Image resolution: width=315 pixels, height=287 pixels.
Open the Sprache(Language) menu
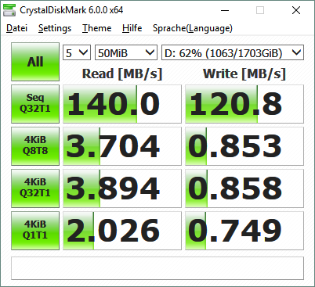[x=193, y=28]
